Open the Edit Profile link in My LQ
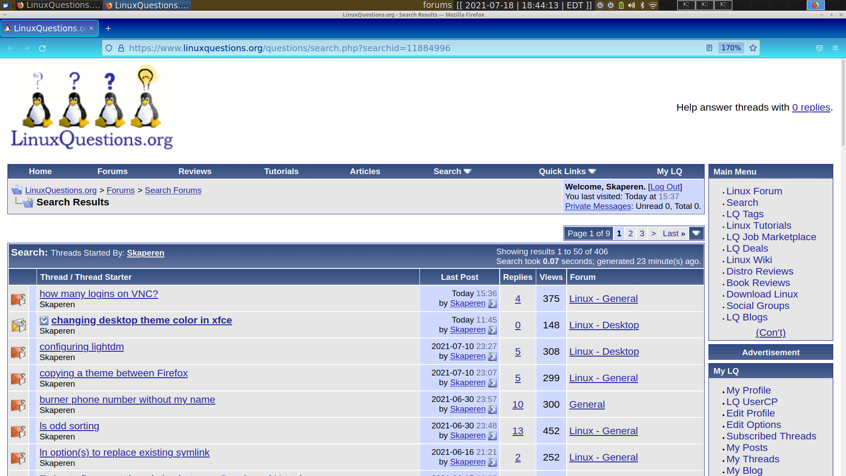846x476 pixels. [x=750, y=413]
